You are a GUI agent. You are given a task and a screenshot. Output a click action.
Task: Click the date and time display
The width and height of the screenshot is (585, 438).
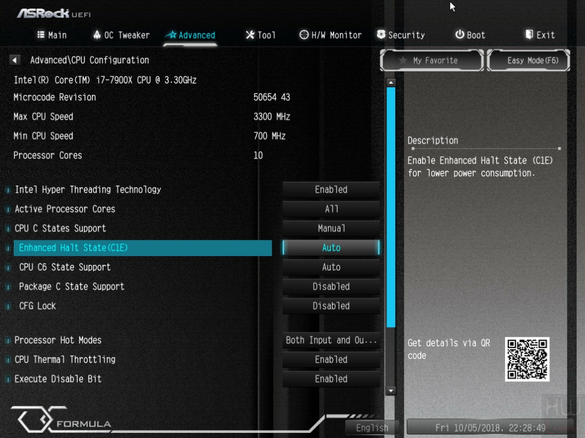click(x=490, y=428)
